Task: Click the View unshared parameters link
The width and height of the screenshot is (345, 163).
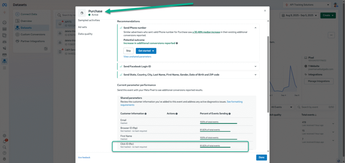Action: pos(137,57)
